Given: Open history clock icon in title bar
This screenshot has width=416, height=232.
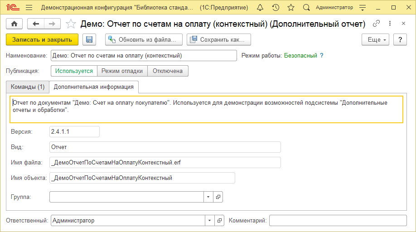Looking at the screenshot, I should coord(276,7).
